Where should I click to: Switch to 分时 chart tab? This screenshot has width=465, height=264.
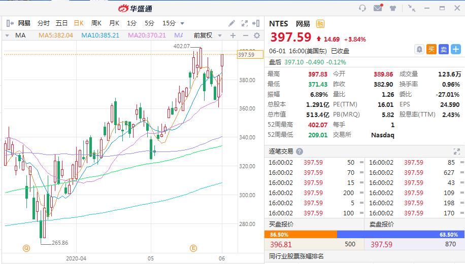(x=43, y=23)
